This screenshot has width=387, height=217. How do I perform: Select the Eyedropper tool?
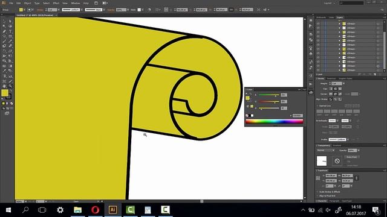click(x=4, y=71)
